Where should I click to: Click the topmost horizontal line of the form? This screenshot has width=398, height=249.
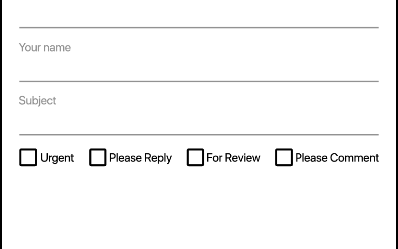pyautogui.click(x=199, y=27)
